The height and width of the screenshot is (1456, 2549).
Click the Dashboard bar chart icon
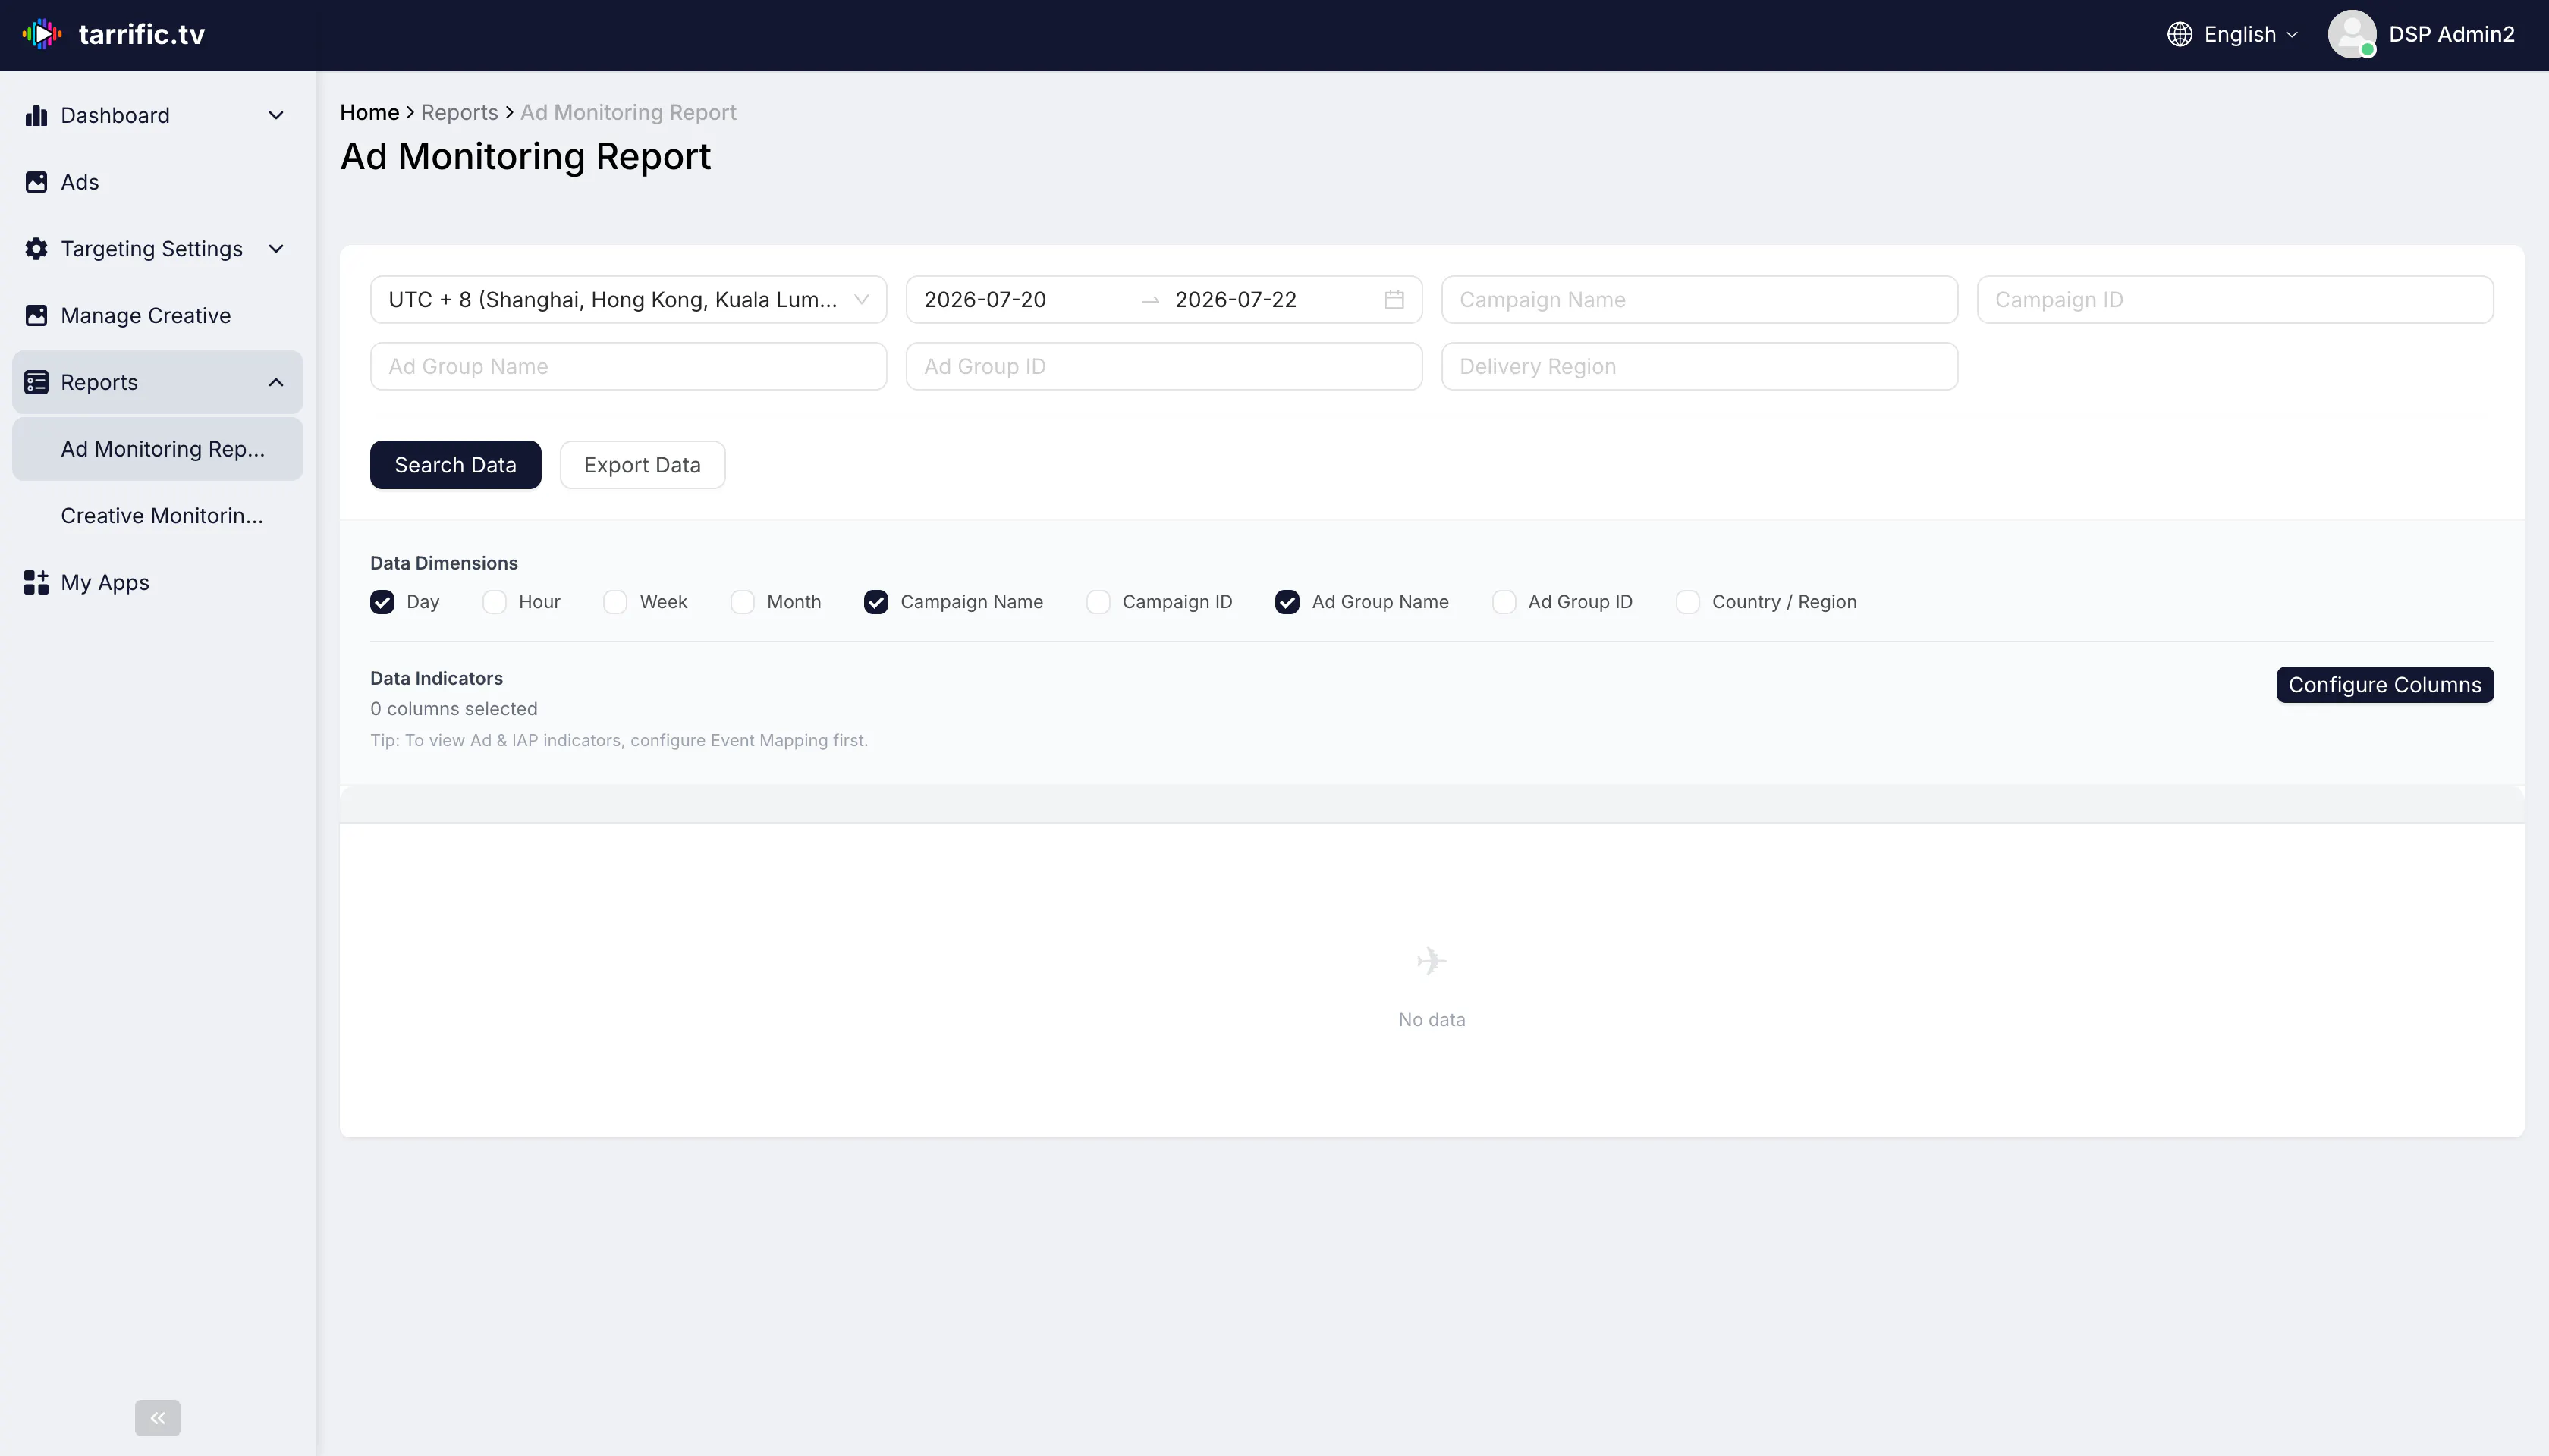[36, 115]
